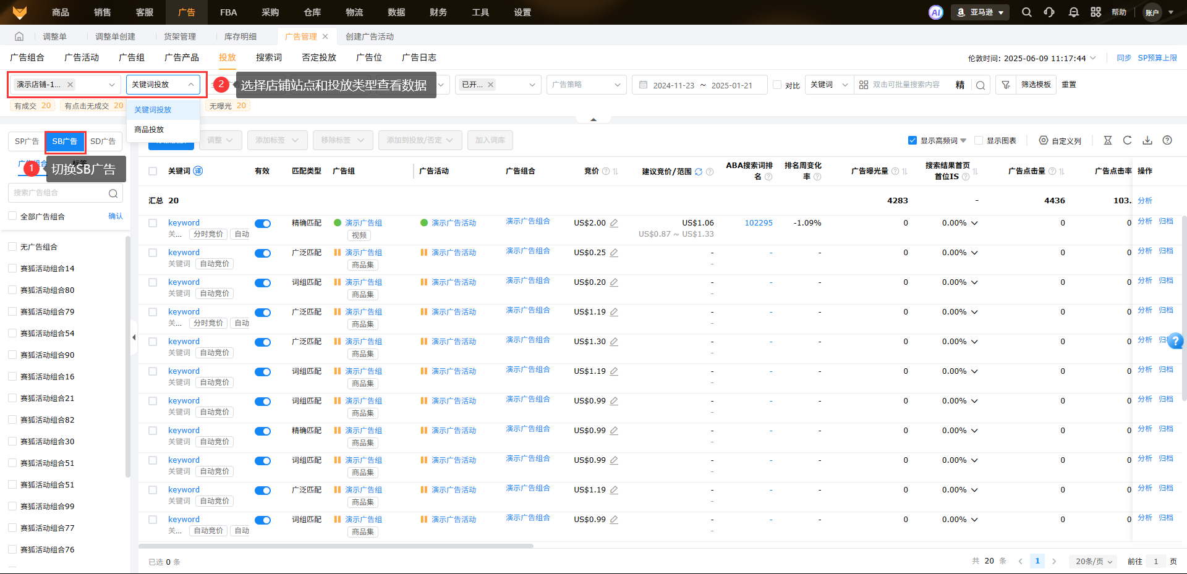Viewport: 1187px width, 574px height.
Task: Open the 广告策略 dropdown
Action: coord(586,85)
